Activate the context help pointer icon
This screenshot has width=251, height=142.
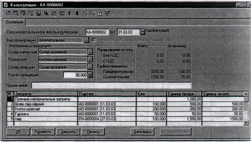[x=107, y=13]
